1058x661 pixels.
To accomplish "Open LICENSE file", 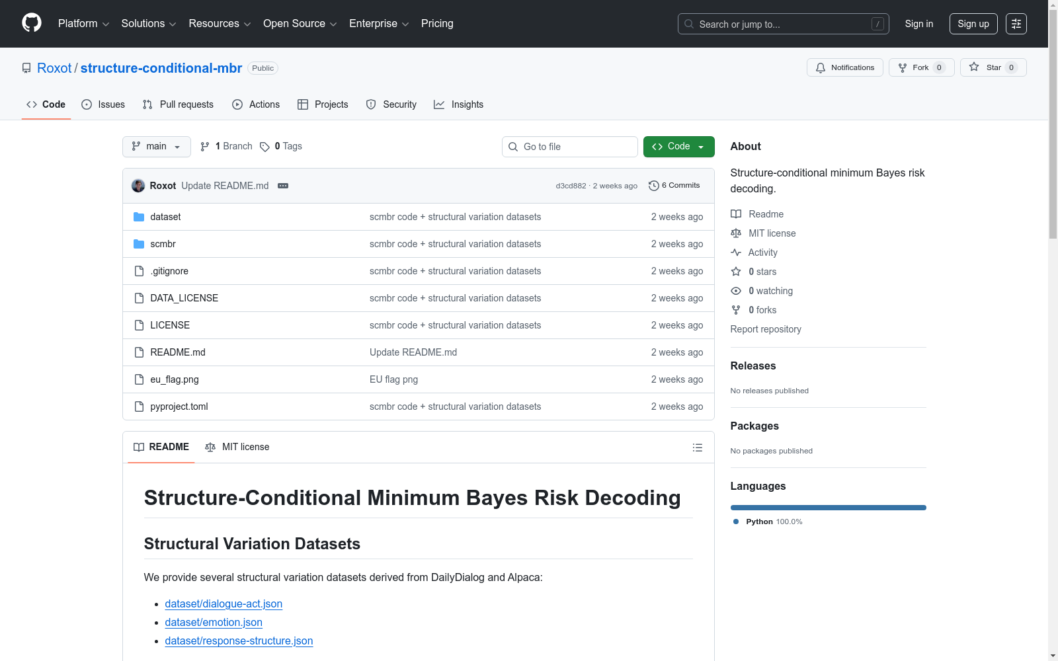I will pyautogui.click(x=170, y=325).
